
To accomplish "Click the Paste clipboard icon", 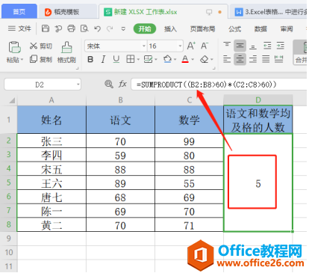I will (14, 47).
